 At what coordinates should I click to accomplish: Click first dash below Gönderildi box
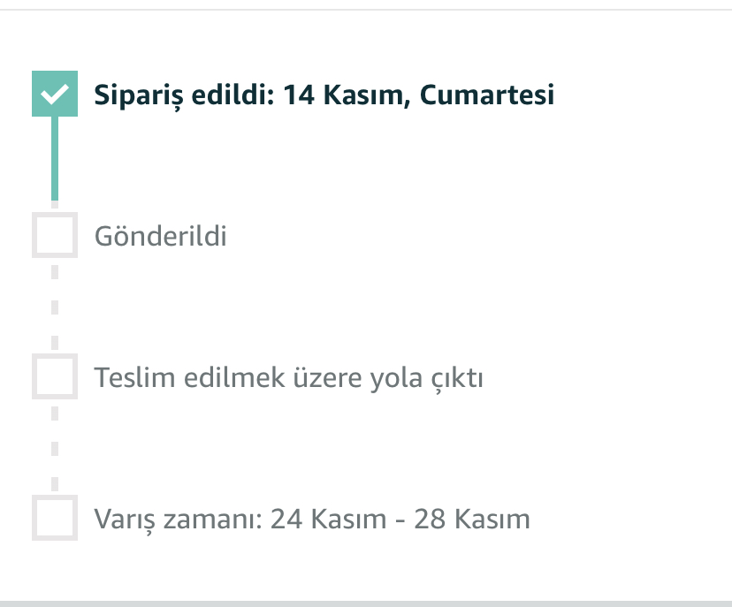pyautogui.click(x=55, y=272)
